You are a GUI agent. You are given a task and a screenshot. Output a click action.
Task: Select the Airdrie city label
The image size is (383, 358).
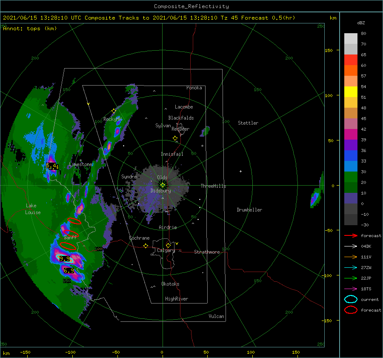[x=168, y=227]
